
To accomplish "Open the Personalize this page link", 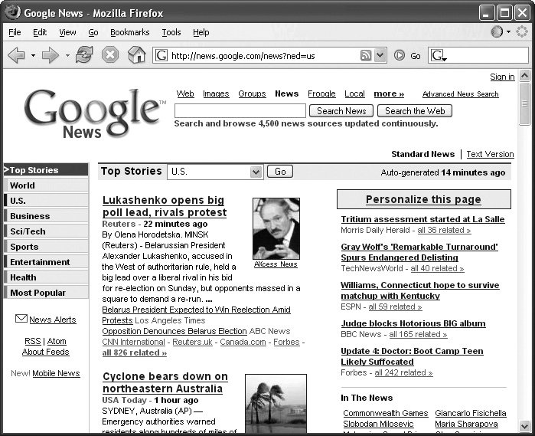I will [423, 199].
